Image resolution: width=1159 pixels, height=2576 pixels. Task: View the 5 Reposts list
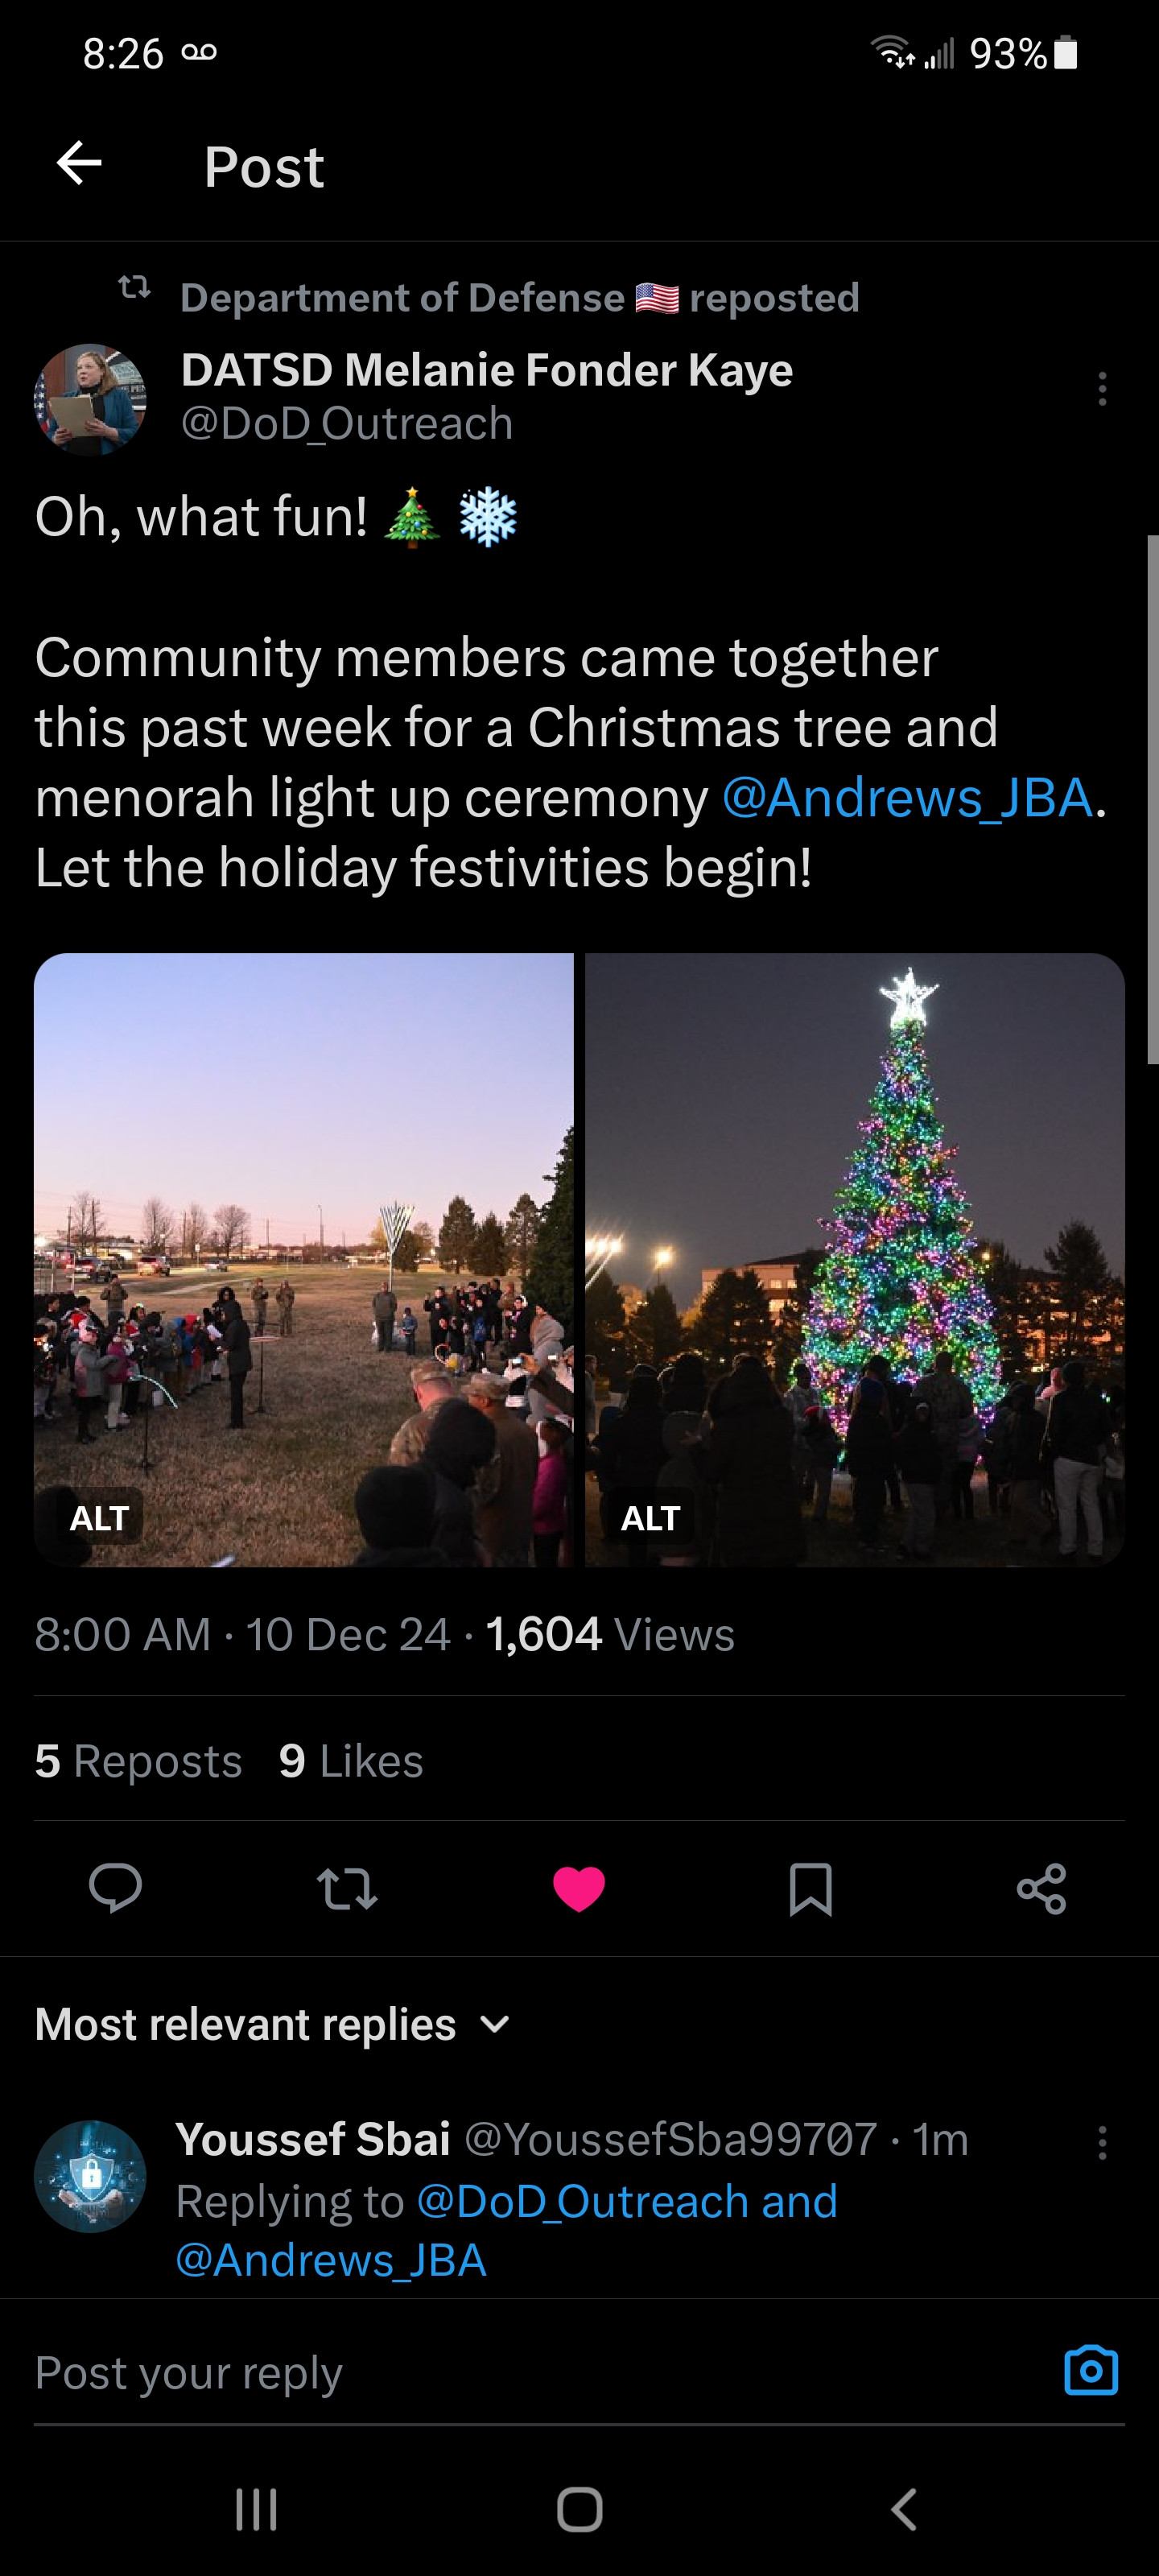(138, 1760)
